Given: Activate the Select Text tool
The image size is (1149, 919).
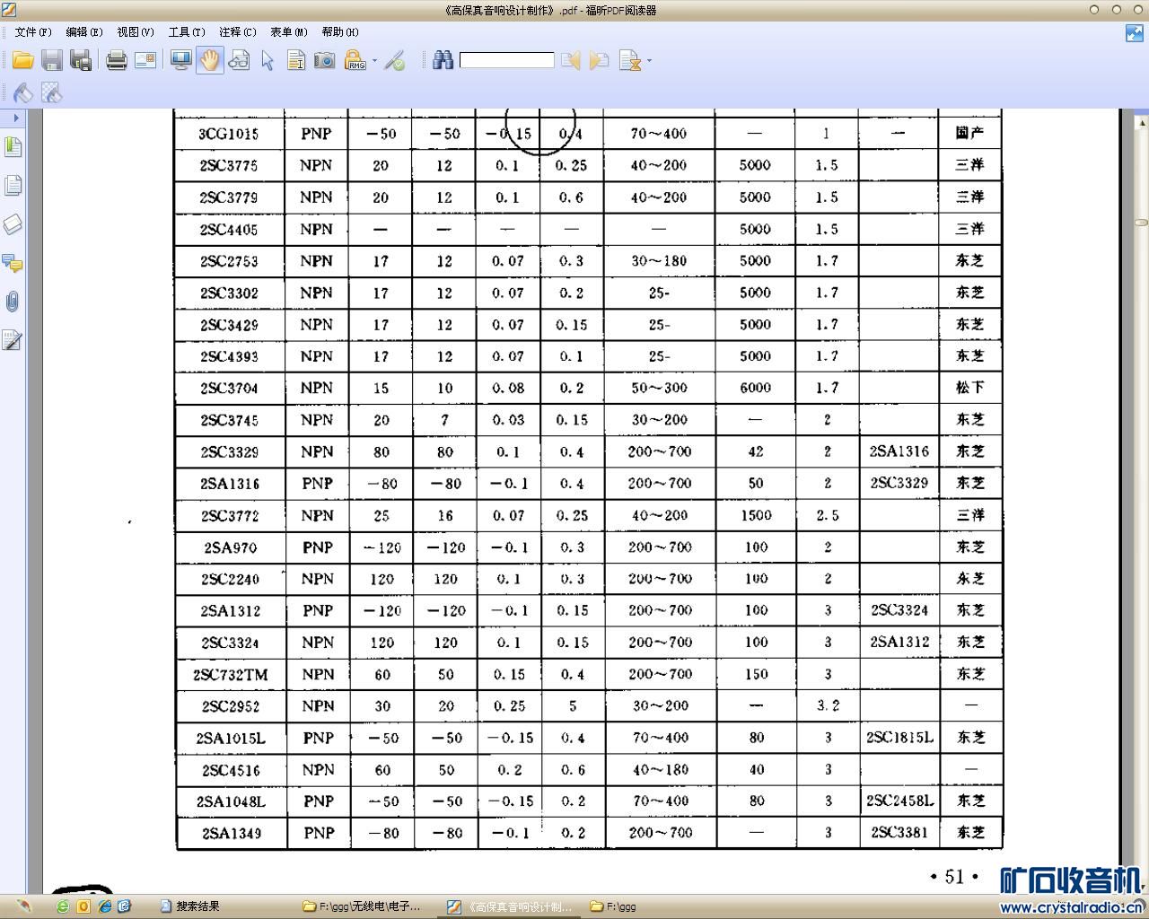Looking at the screenshot, I should (x=296, y=60).
